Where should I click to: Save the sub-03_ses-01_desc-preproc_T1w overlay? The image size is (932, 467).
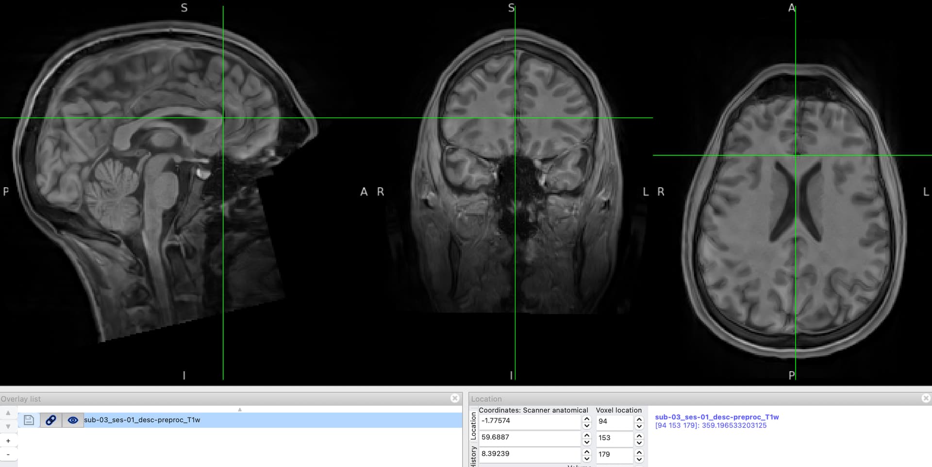(x=29, y=420)
